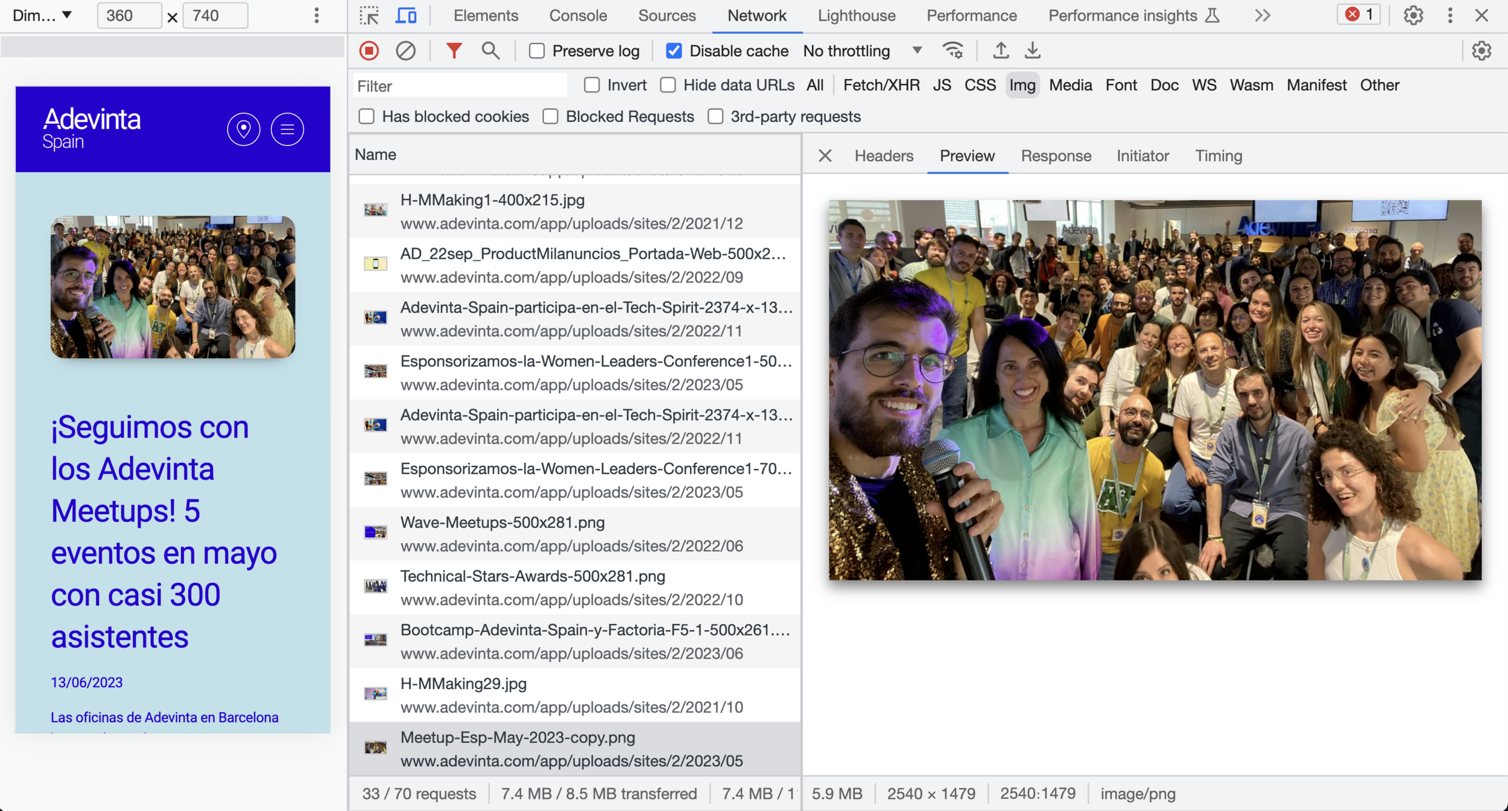The image size is (1508, 811).
Task: Uncheck the Disable cache checkbox
Action: [x=674, y=51]
